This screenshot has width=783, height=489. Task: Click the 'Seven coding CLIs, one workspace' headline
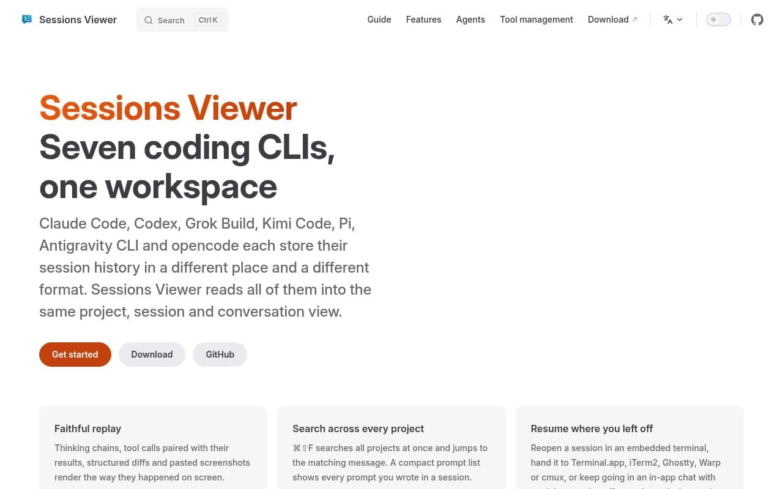coord(187,167)
